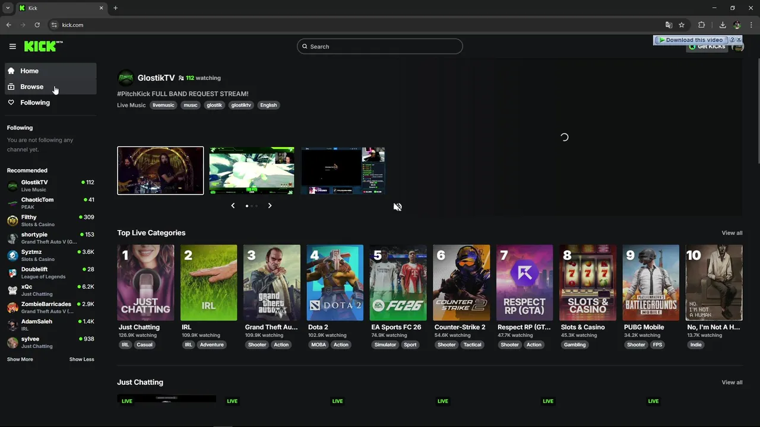Image resolution: width=760 pixels, height=427 pixels.
Task: Select the first featured stream thumbnail
Action: coord(160,171)
